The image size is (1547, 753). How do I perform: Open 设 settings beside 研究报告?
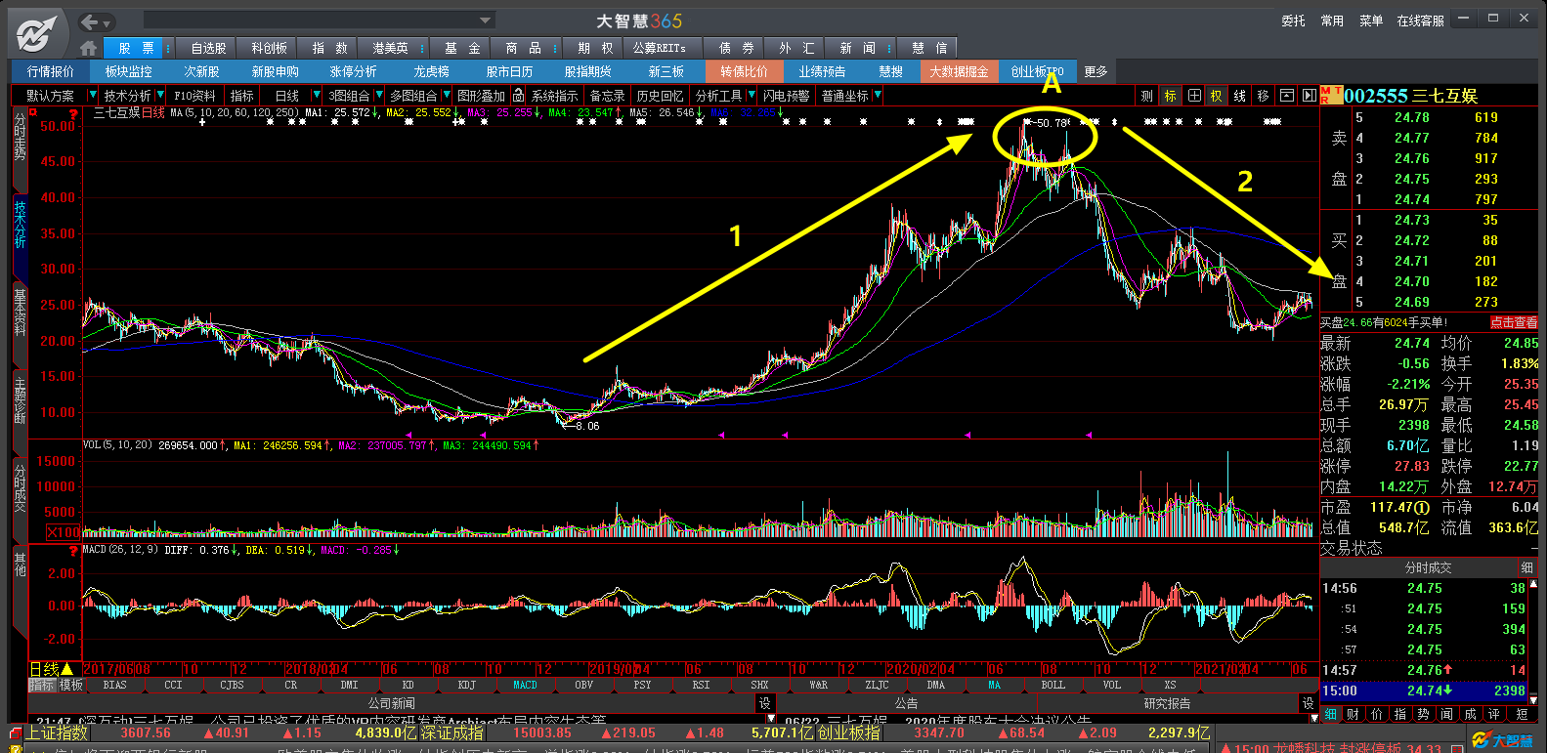coord(1308,703)
